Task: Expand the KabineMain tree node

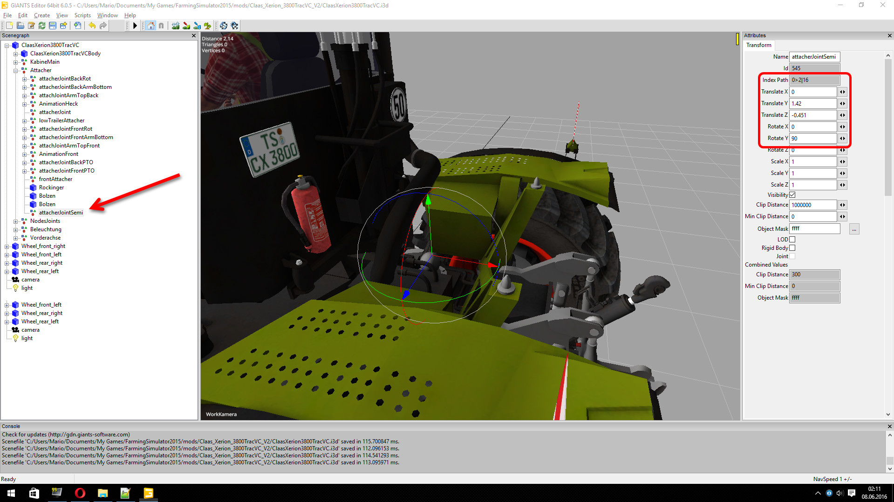Action: [15, 62]
